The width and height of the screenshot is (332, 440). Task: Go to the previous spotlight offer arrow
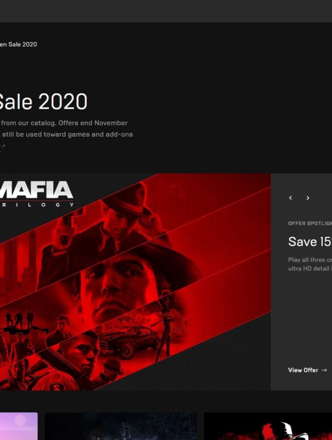click(x=291, y=198)
